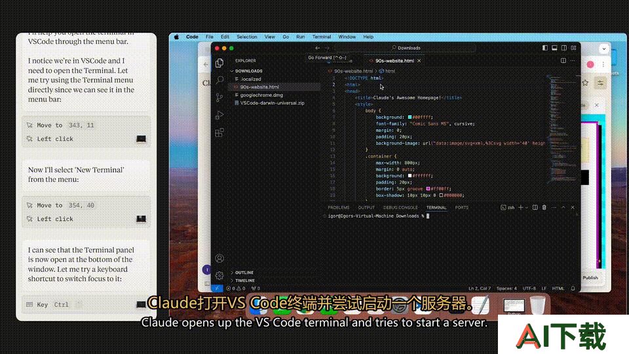
Task: Click the chevron dropdown at the browser's top right
Action: [x=604, y=49]
